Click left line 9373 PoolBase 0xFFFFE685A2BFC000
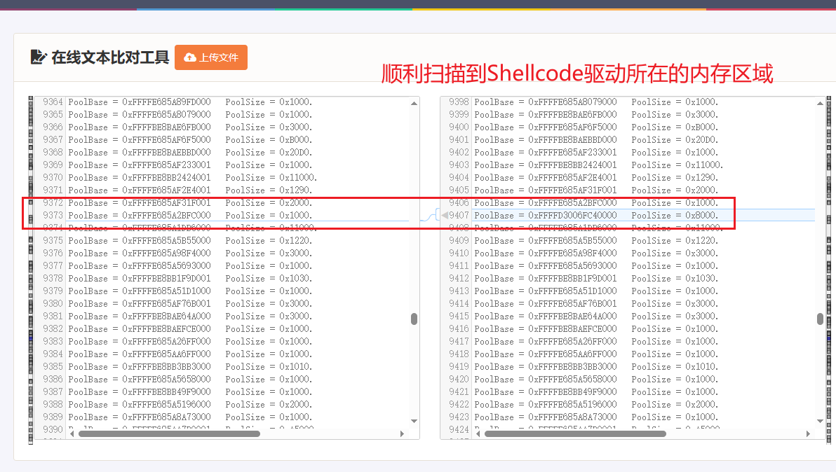This screenshot has width=836, height=472. 140,216
